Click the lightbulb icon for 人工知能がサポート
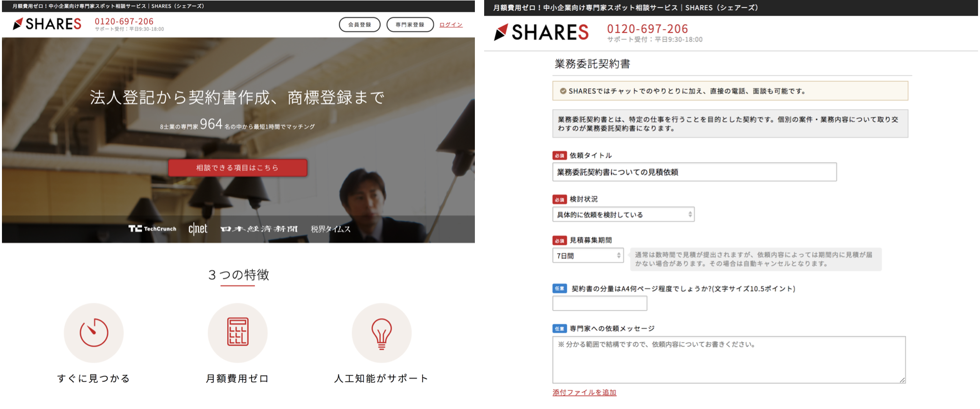This screenshot has height=409, width=980. coord(381,333)
